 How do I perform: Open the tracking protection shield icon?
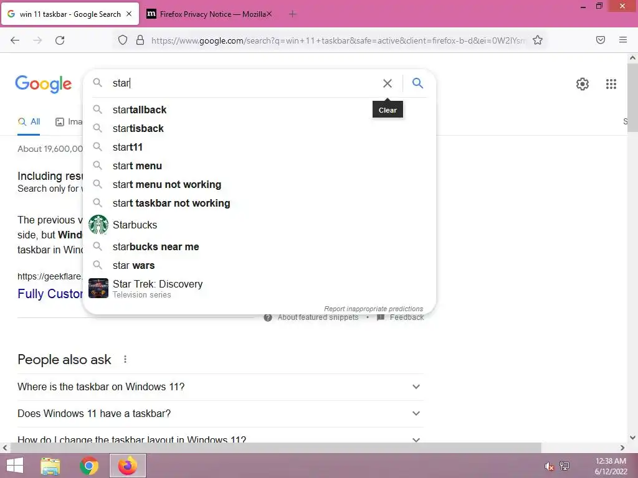(x=123, y=40)
